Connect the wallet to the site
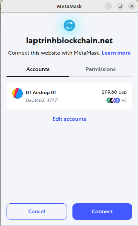The height and width of the screenshot is (226, 138). pos(102,212)
